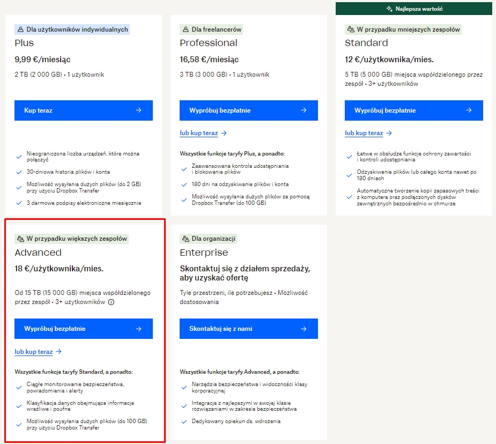Click checkmark beside 30-dniowa historia plików i konta
Screen dimensions: 496x444
(19, 174)
